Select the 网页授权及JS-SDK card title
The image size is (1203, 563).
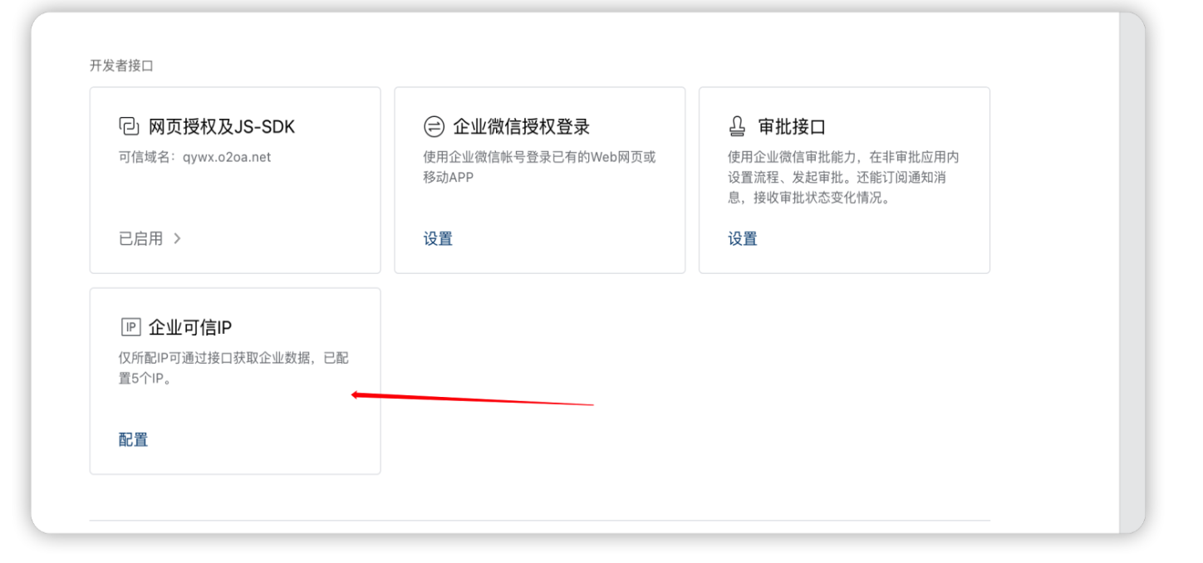(222, 127)
